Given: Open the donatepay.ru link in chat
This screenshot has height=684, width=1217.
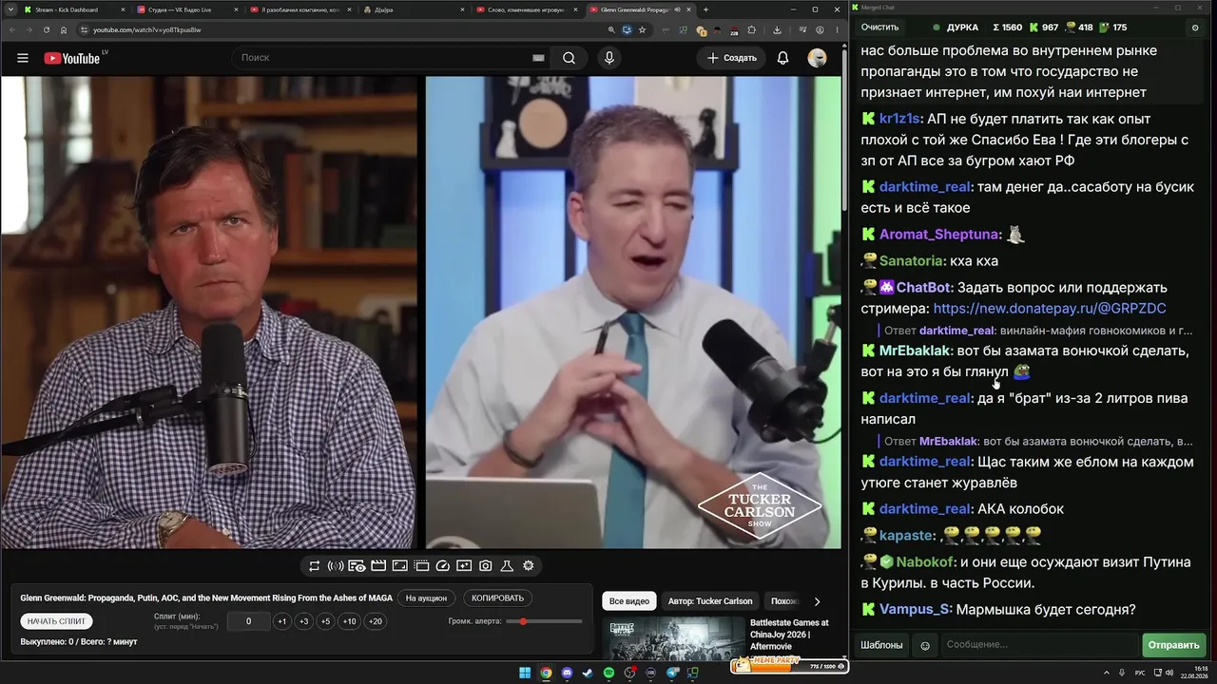Looking at the screenshot, I should 1050,309.
